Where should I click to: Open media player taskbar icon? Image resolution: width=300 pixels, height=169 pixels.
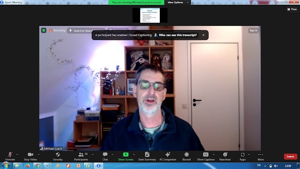(58, 166)
